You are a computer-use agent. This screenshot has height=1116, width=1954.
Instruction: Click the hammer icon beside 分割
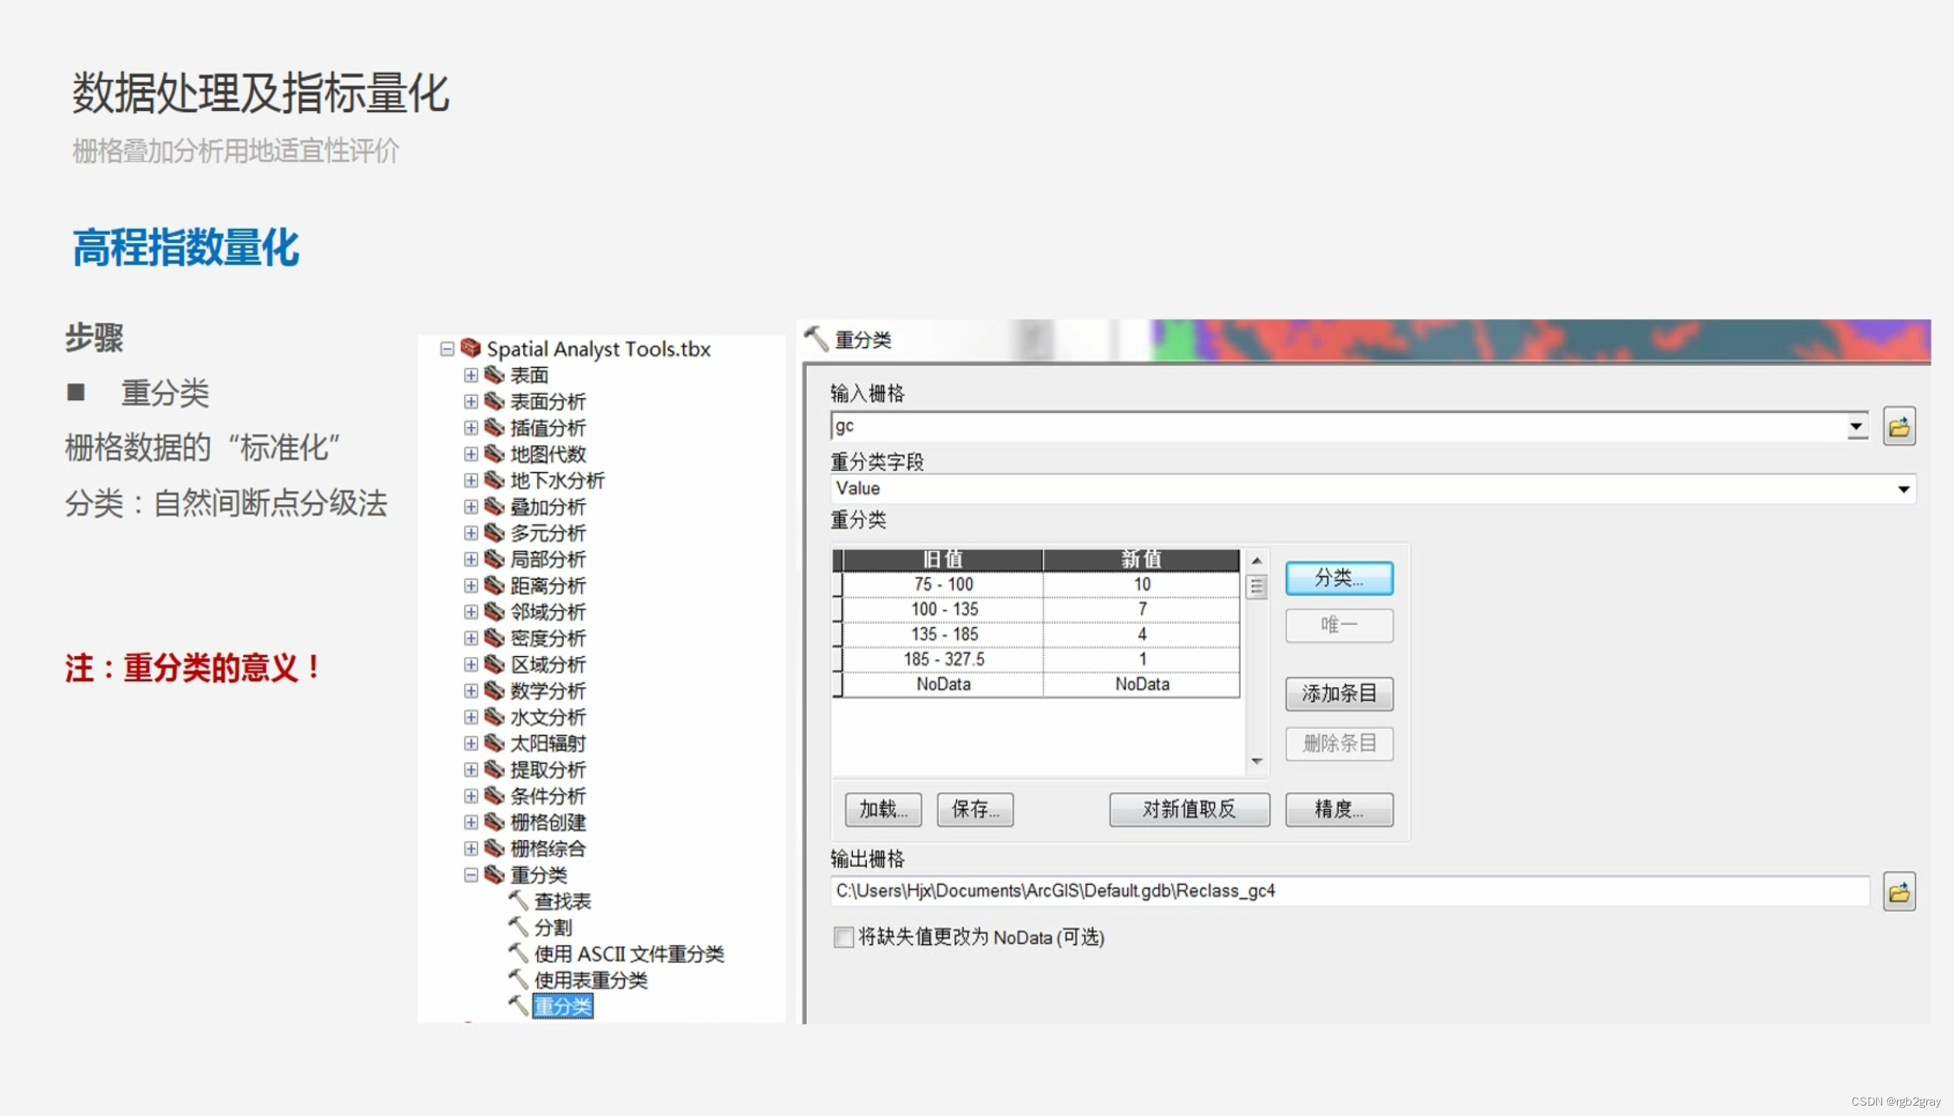pos(519,926)
